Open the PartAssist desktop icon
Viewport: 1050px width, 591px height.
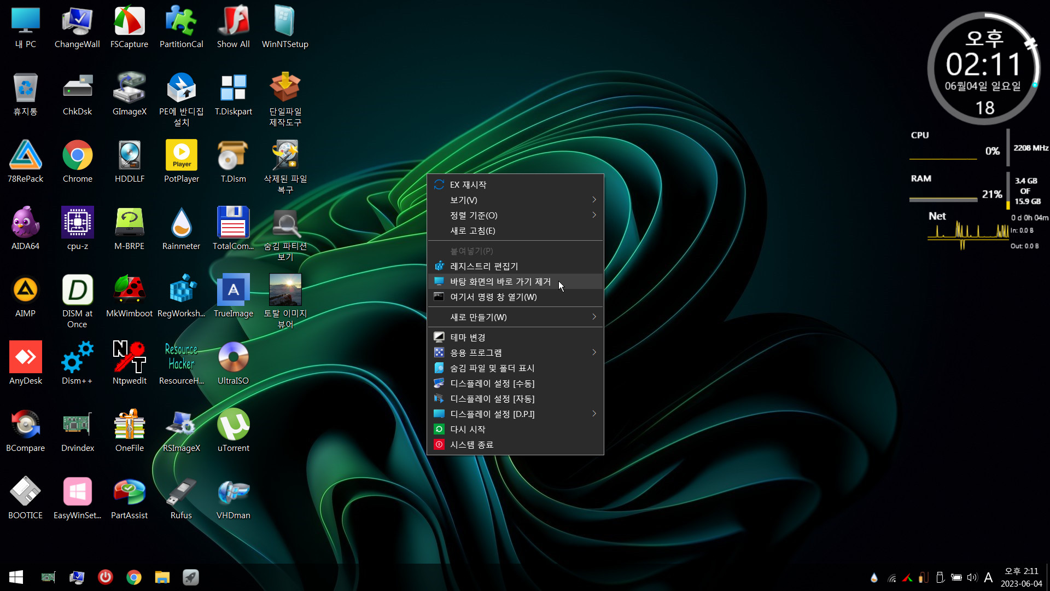(x=129, y=499)
